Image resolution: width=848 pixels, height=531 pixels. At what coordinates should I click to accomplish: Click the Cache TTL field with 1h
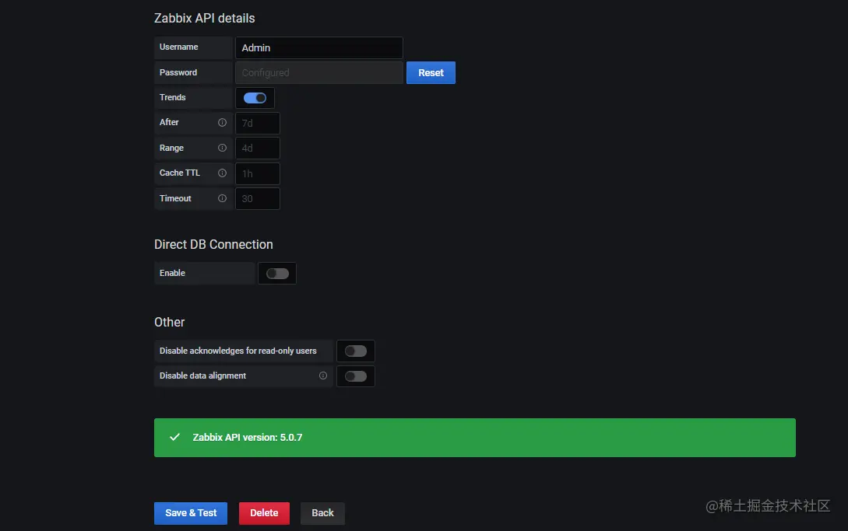click(258, 173)
